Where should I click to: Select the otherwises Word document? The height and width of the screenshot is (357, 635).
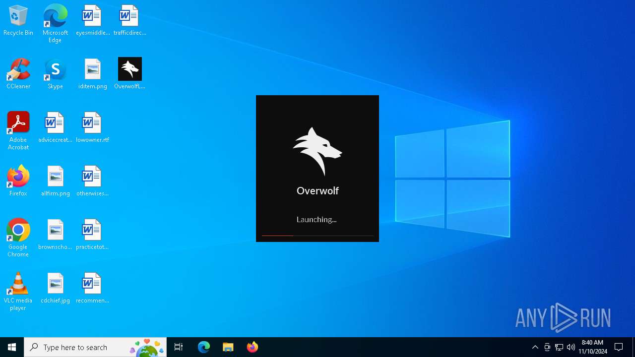pyautogui.click(x=93, y=181)
